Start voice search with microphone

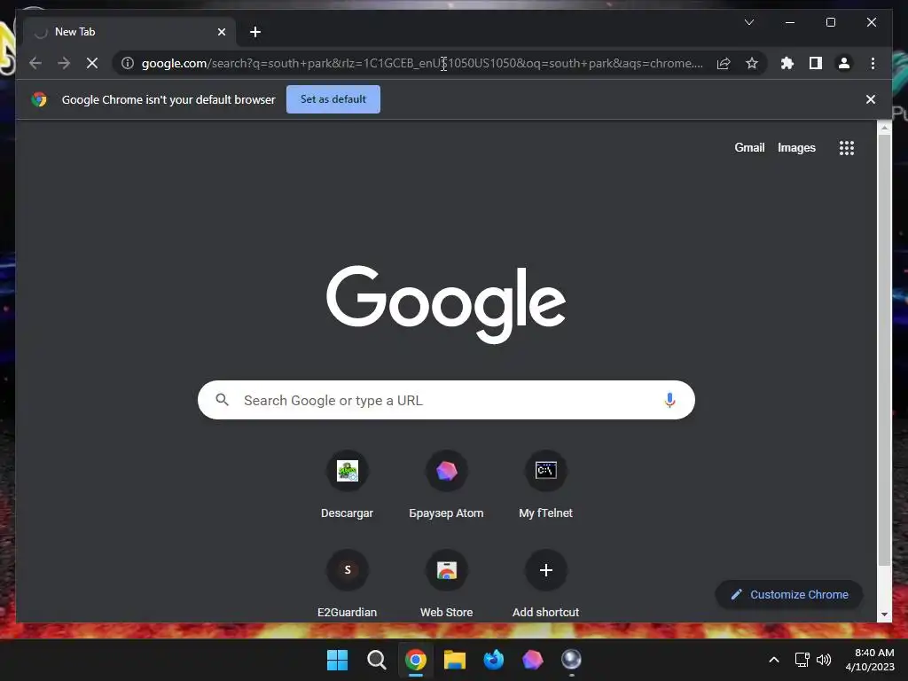pyautogui.click(x=669, y=400)
